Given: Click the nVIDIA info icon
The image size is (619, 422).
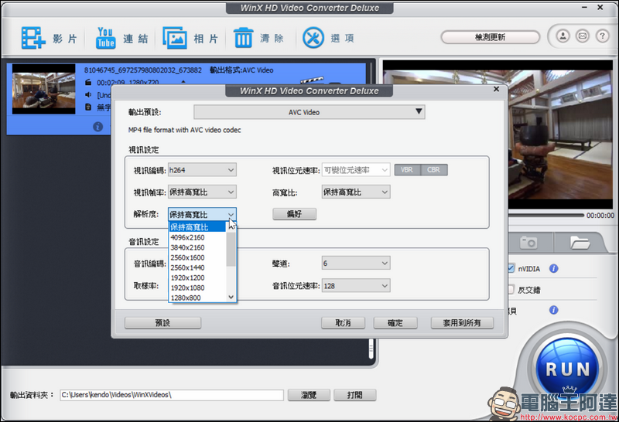Looking at the screenshot, I should coord(554,269).
